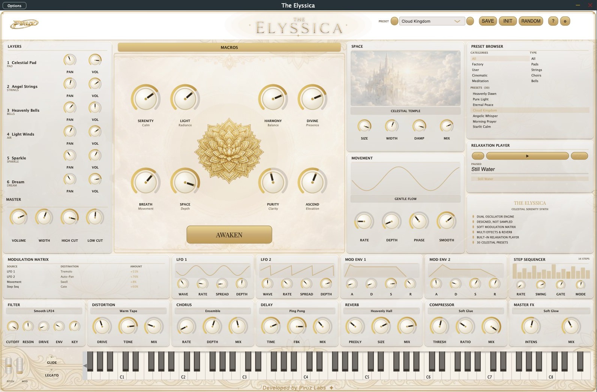Open the Options menu
Image resolution: width=597 pixels, height=392 pixels.
[14, 6]
